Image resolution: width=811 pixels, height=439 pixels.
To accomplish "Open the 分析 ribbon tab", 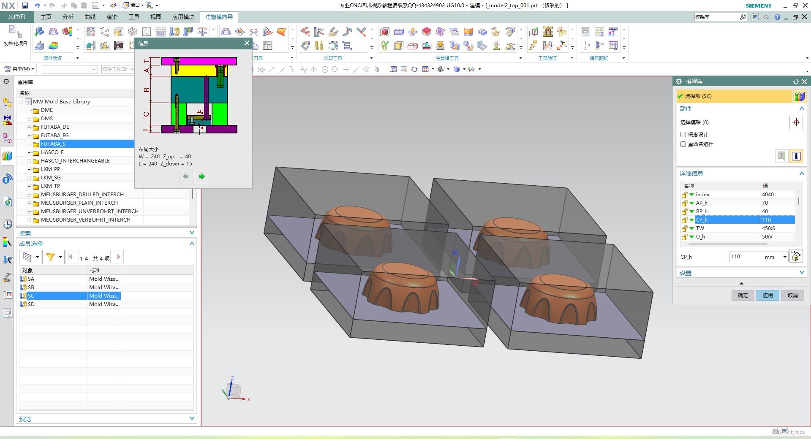I will pyautogui.click(x=68, y=17).
